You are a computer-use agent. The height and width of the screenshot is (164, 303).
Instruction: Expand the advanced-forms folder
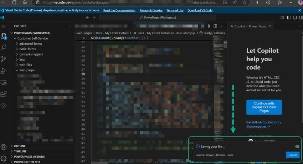click(31, 43)
